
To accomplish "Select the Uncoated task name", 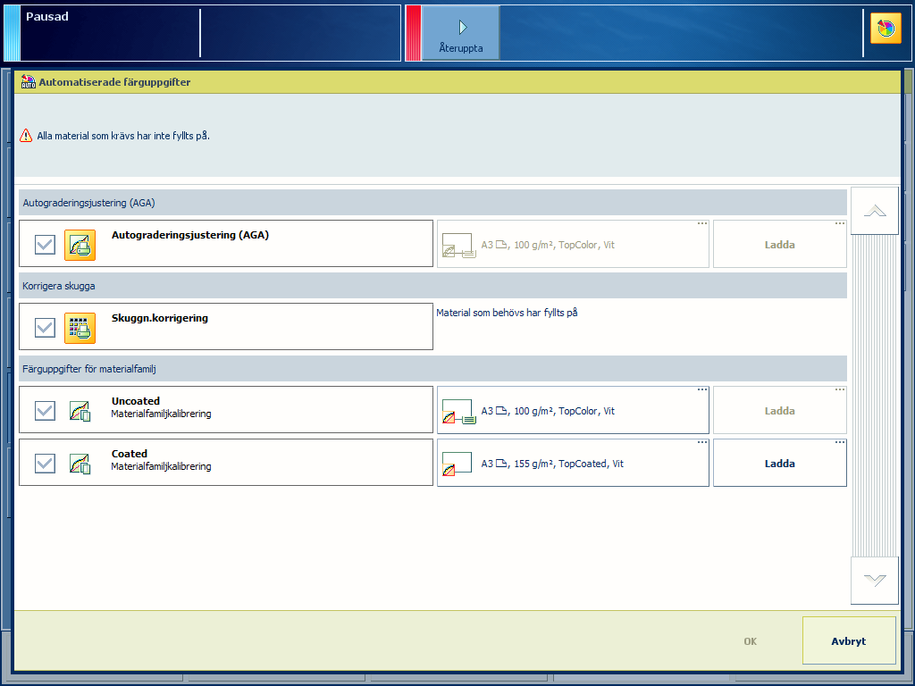I will pos(136,401).
